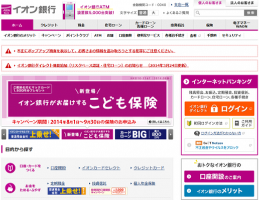Viewport: 259px width, 200px height.
Task: Click the 口座開設 link
Action: tap(58, 168)
